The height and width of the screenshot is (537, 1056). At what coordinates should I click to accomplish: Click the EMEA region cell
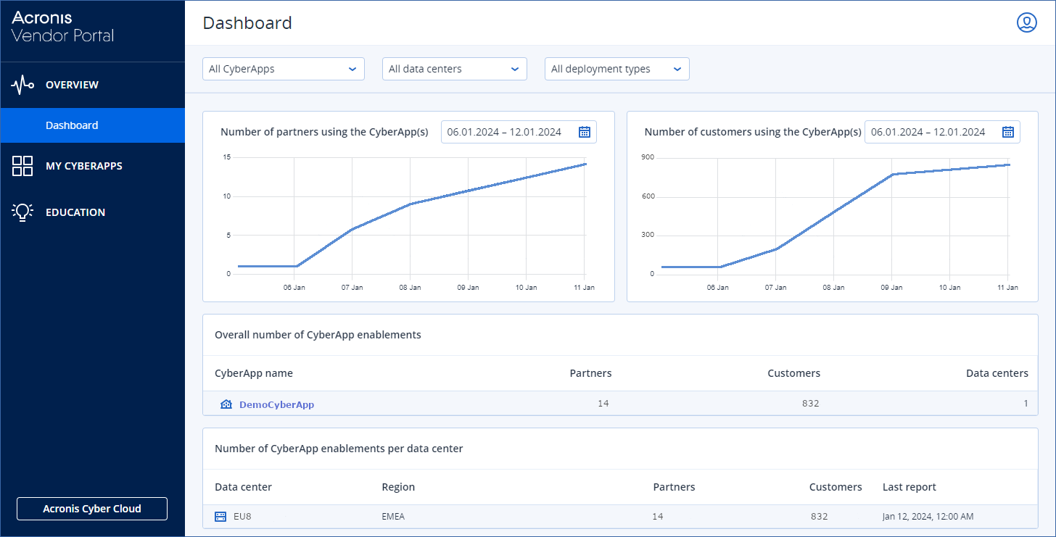[x=395, y=517]
